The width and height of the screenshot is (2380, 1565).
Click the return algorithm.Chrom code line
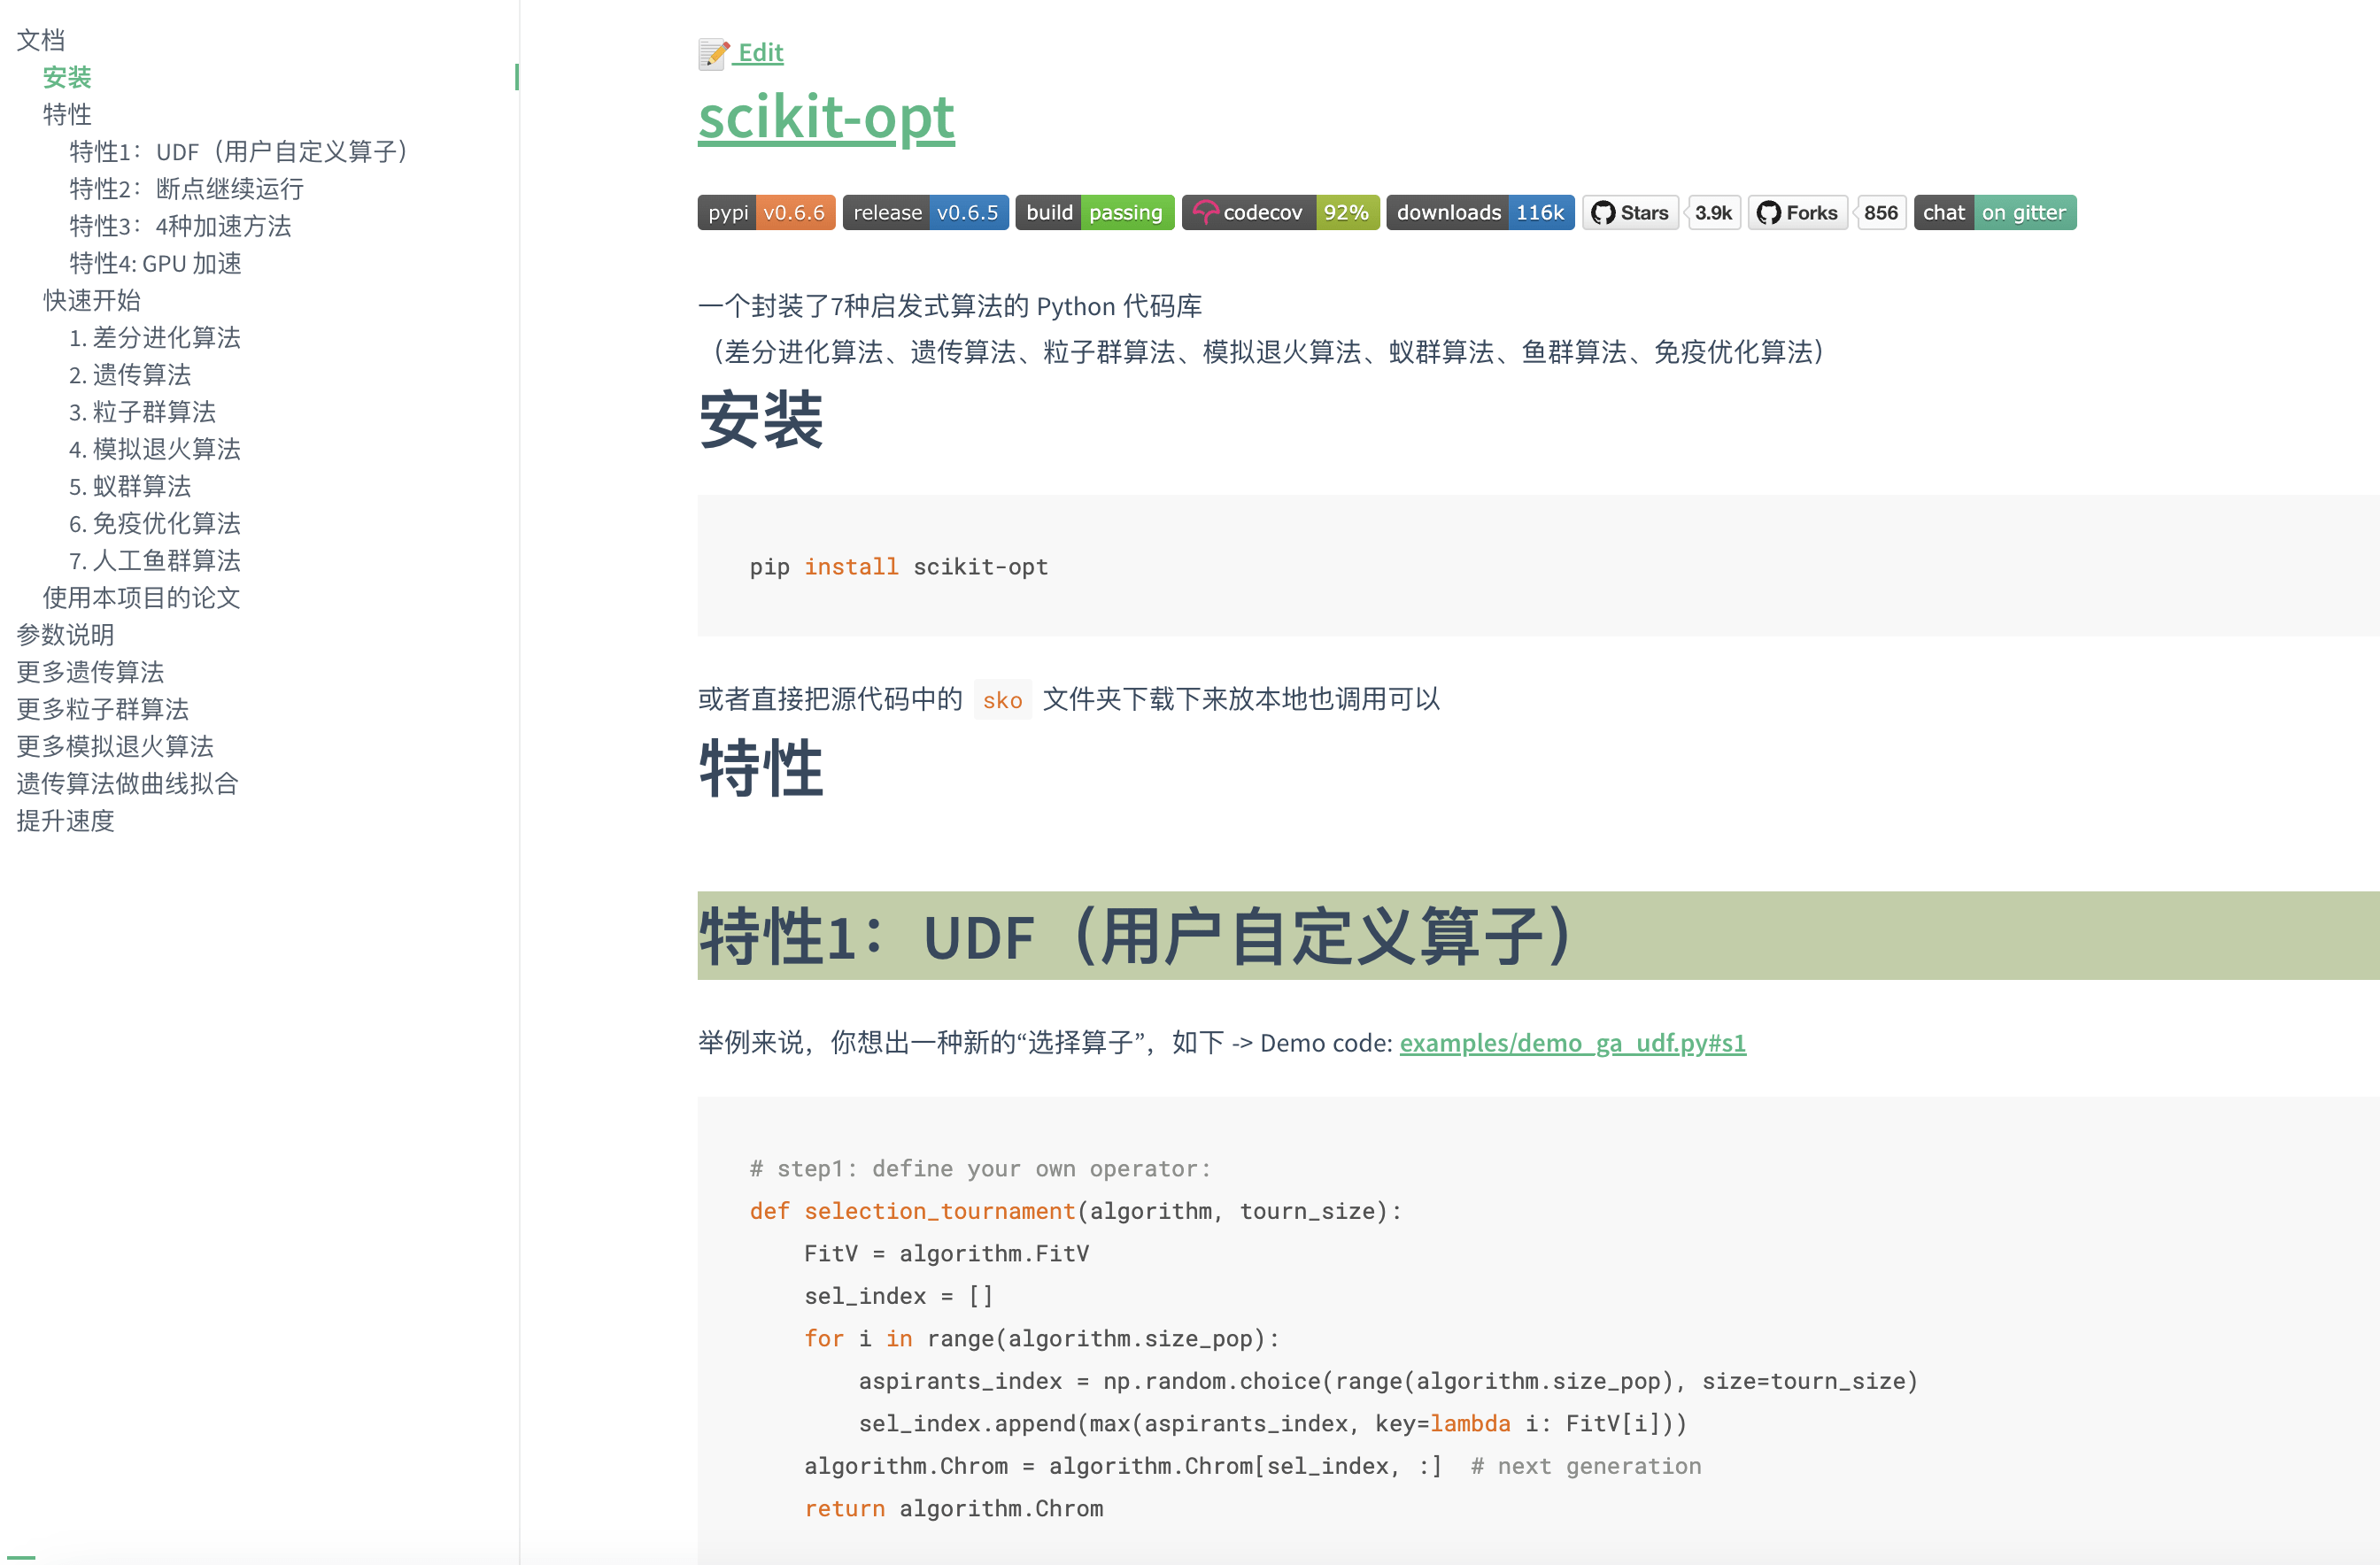pyautogui.click(x=954, y=1508)
